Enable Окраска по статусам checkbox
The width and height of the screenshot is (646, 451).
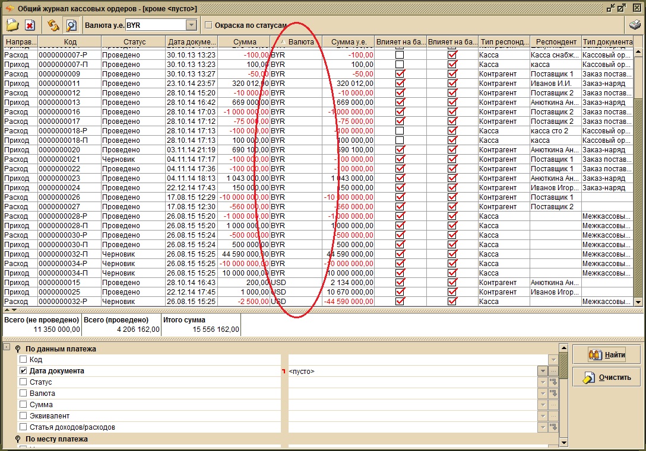[208, 25]
